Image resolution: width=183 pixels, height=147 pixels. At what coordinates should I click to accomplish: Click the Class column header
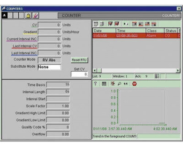[x=155, y=31]
